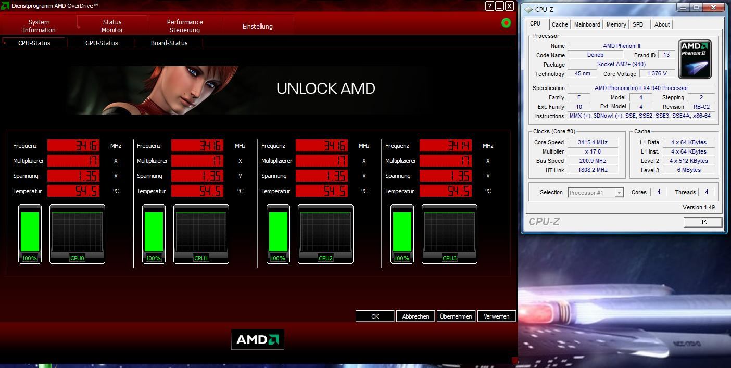
Task: Click the HT Link value 1808.2 MHz
Action: [593, 170]
